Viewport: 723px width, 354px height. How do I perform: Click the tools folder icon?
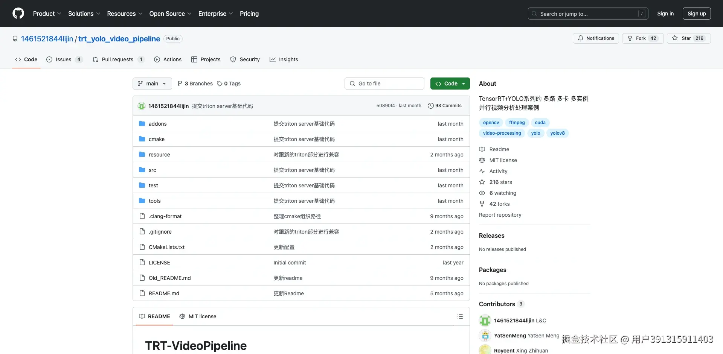tap(142, 201)
